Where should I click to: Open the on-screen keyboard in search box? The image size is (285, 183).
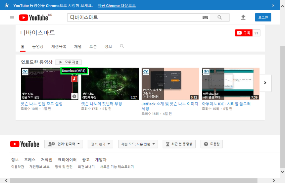pos(205,17)
